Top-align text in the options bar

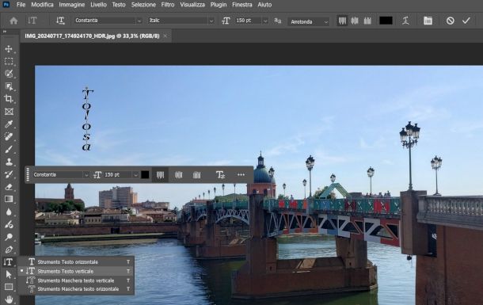click(342, 21)
